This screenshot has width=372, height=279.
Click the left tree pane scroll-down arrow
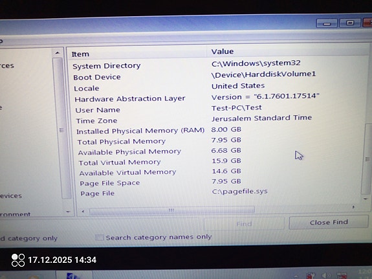(68, 211)
